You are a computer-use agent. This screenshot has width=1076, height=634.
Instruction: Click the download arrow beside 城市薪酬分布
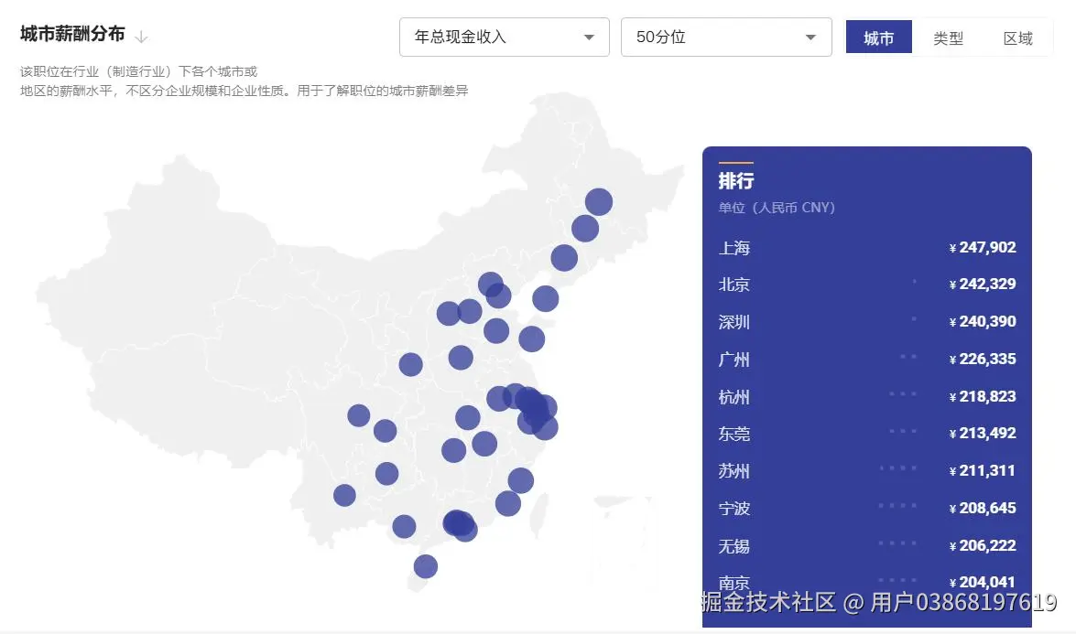point(141,37)
